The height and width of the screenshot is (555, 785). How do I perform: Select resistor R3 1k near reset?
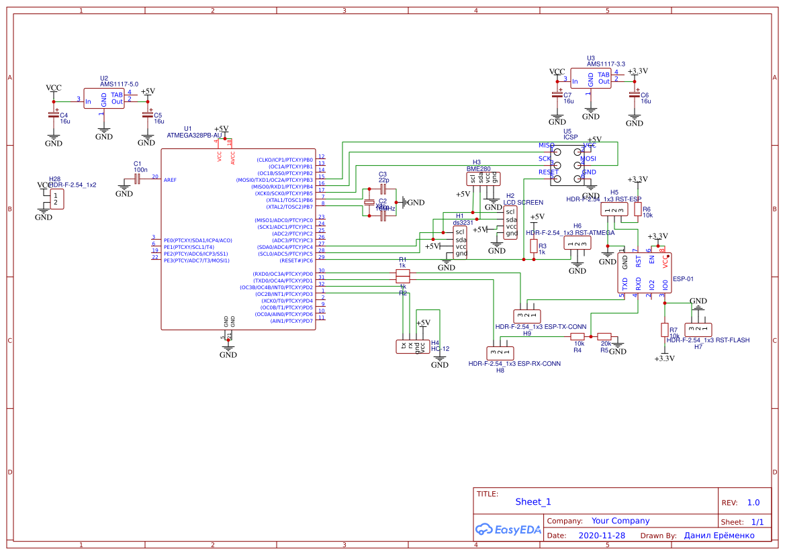pos(533,247)
